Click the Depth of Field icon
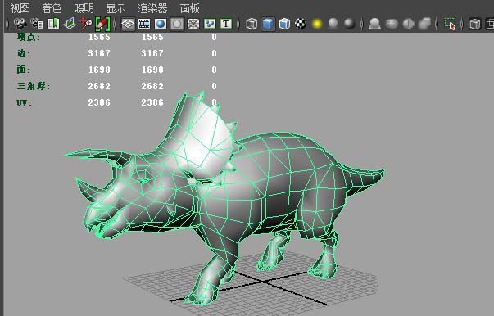The width and height of the screenshot is (494, 316). click(424, 24)
